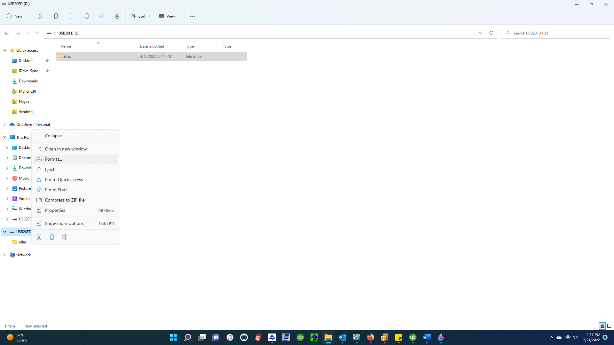Click the Rename icon in the top toolbar
Image resolution: width=614 pixels, height=345 pixels.
tap(86, 16)
